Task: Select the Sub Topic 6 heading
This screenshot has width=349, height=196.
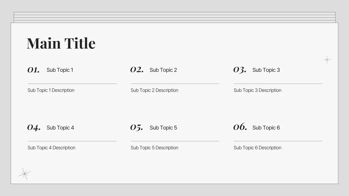Action: tap(266, 128)
